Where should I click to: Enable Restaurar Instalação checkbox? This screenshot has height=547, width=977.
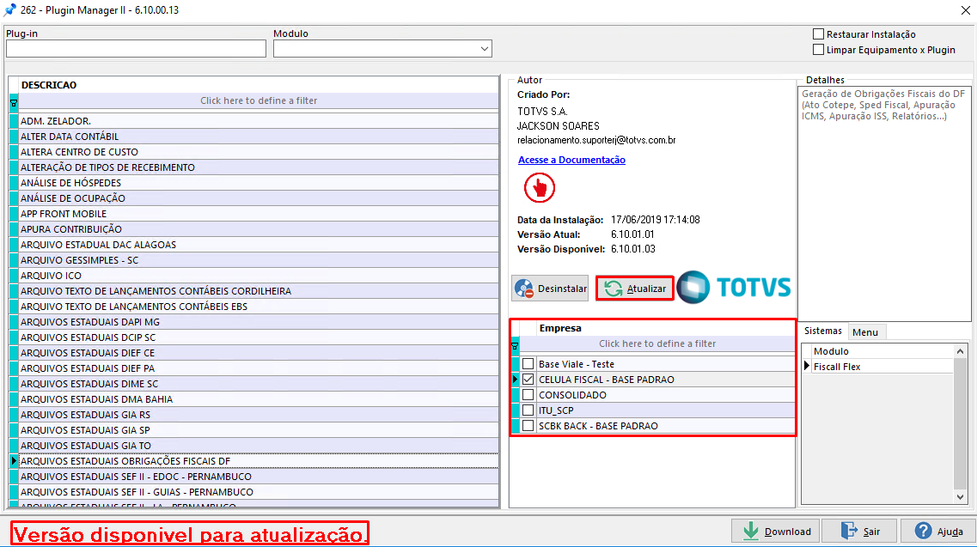[x=819, y=34]
